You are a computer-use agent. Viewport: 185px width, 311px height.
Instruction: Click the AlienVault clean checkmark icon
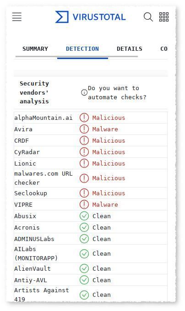coord(84,268)
